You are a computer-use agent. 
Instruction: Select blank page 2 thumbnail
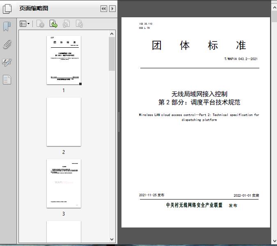pyautogui.click(x=64, y=122)
